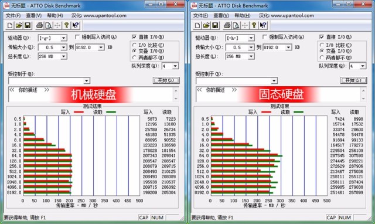Click Print preview icon in right window toolbar
The width and height of the screenshot is (375, 224).
236,25
